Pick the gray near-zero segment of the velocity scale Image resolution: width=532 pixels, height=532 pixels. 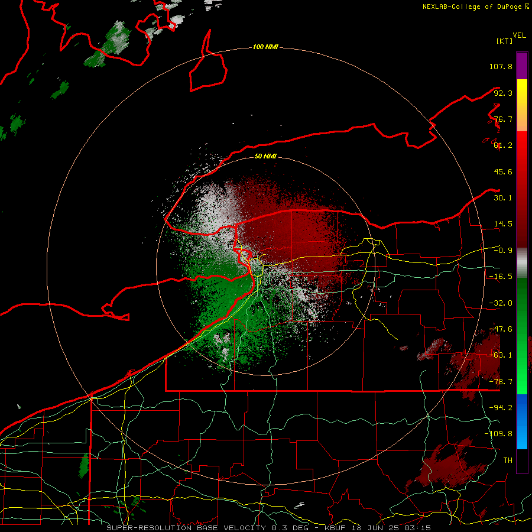522,263
